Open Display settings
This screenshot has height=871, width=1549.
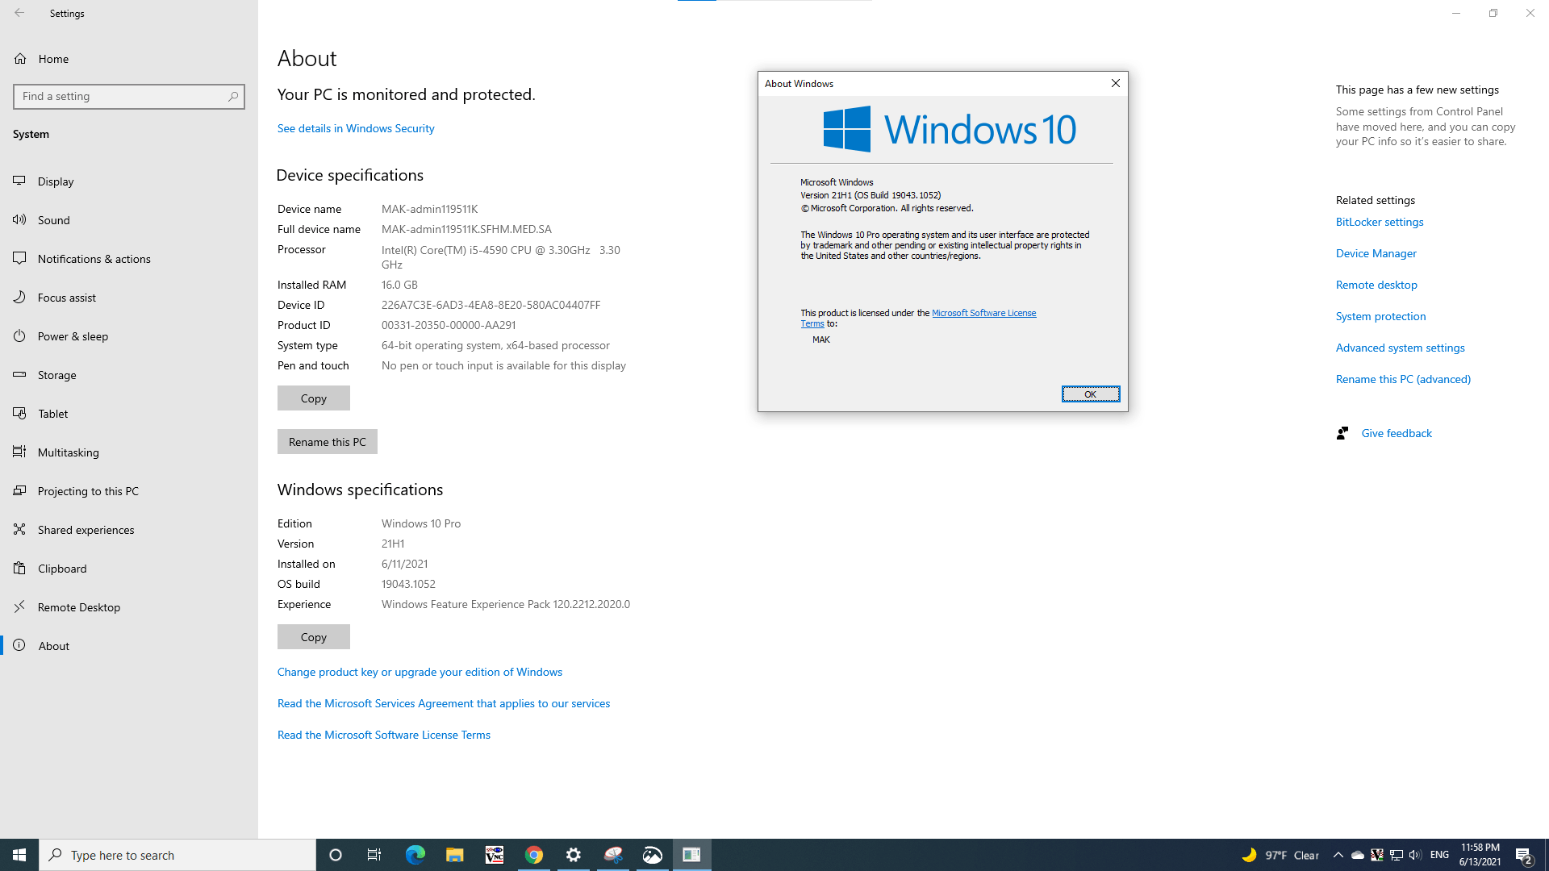(x=129, y=181)
